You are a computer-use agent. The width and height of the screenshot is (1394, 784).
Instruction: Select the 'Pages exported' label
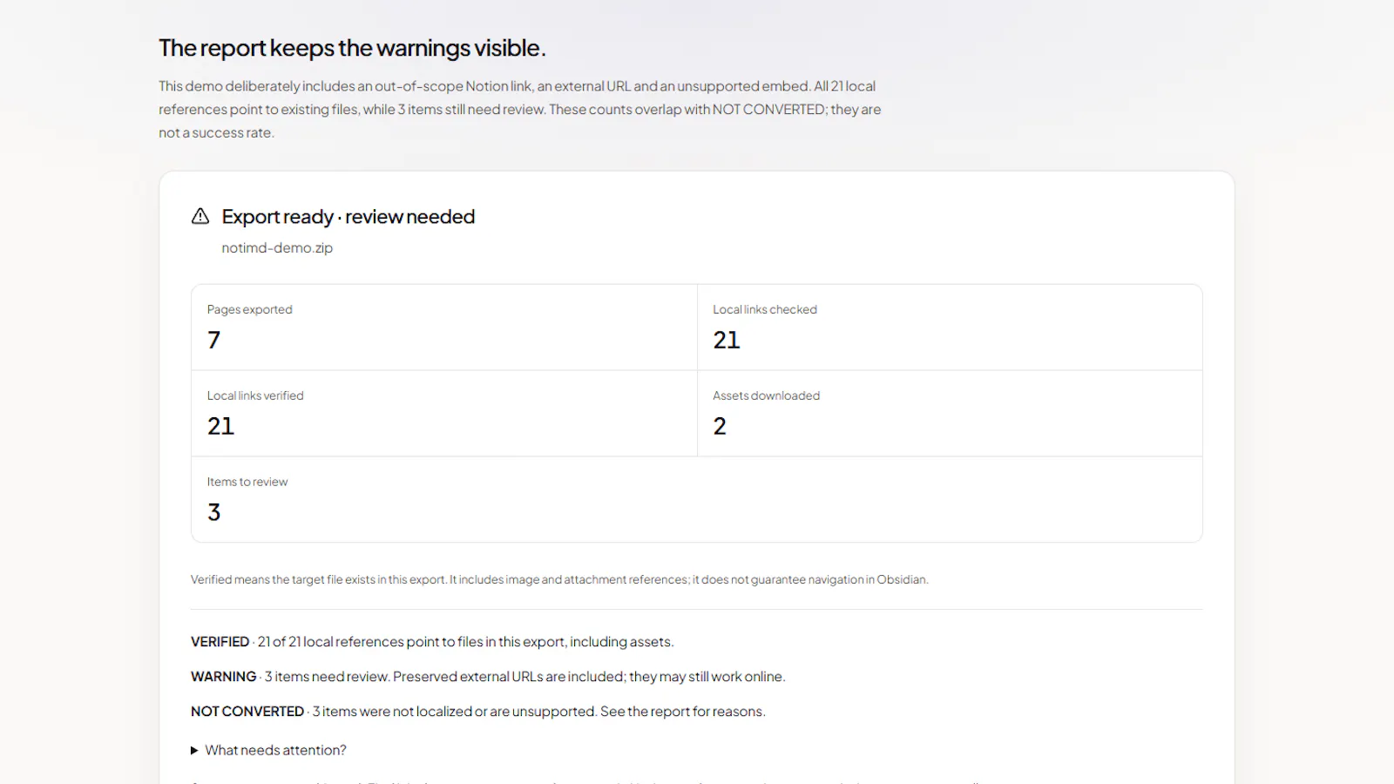249,309
